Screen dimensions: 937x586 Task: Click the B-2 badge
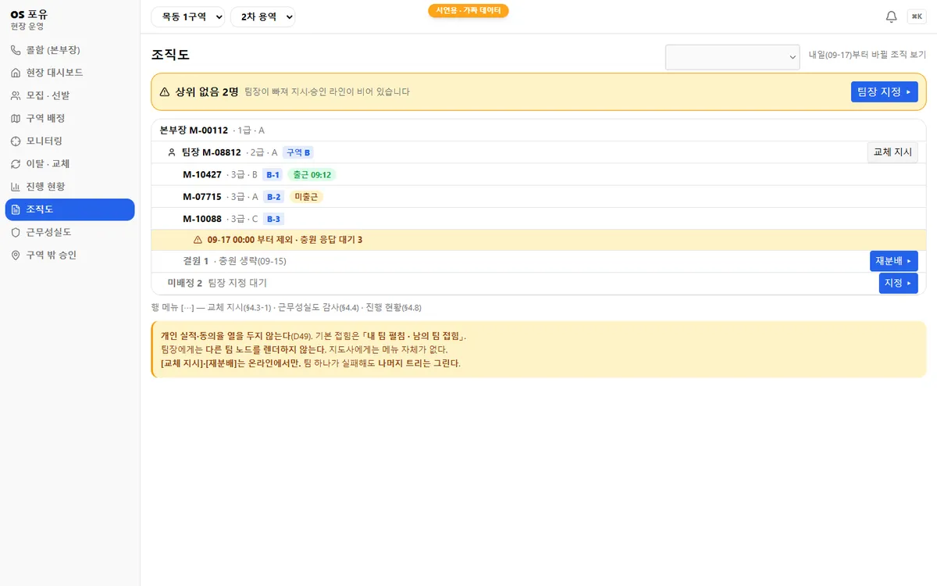pos(273,197)
